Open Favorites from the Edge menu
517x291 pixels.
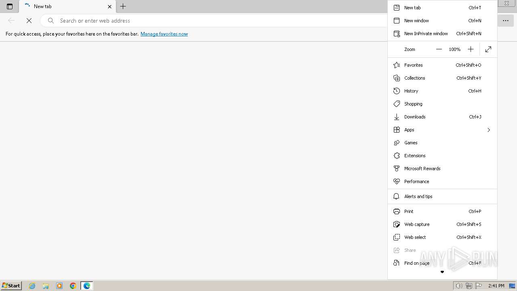click(x=442, y=65)
